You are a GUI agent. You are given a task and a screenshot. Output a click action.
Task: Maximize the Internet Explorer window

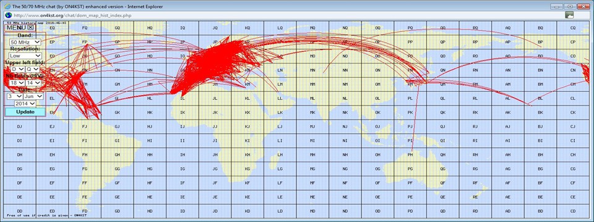(569, 6)
